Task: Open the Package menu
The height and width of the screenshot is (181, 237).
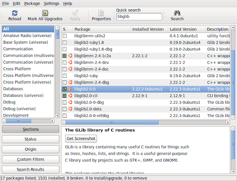Action: (32, 3)
